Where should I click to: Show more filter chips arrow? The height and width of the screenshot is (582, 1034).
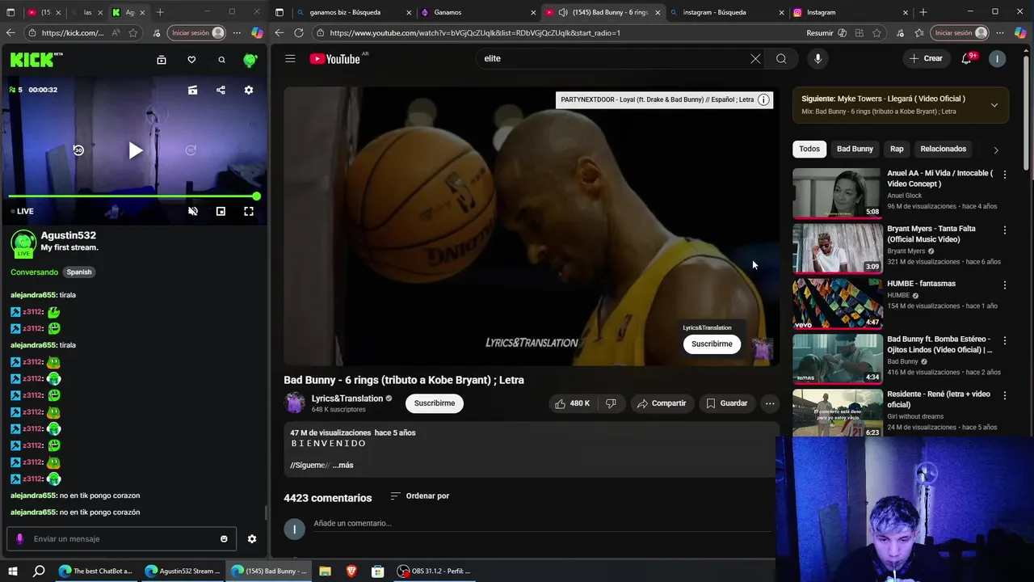995,150
